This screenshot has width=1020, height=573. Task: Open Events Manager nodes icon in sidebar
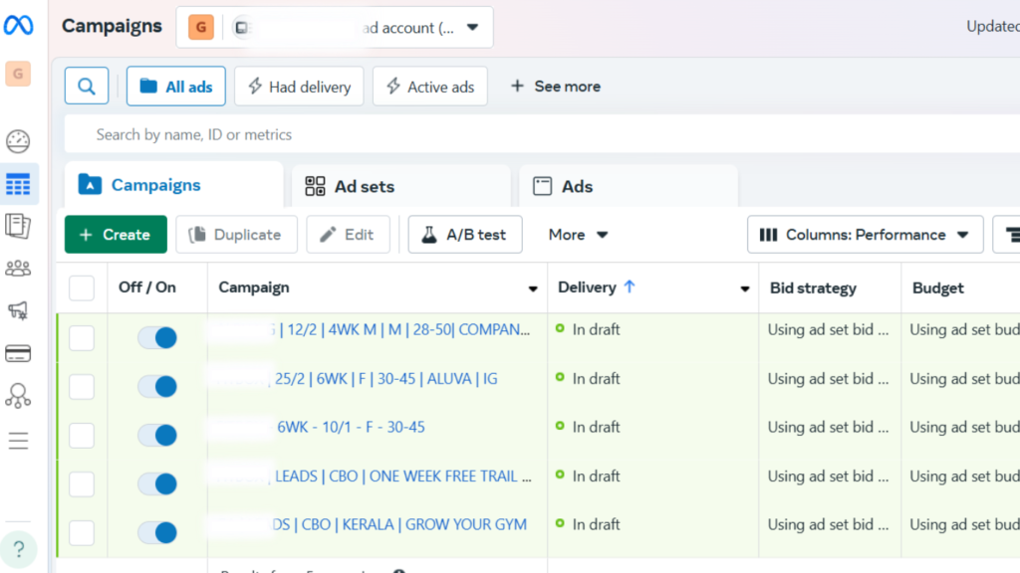point(18,396)
